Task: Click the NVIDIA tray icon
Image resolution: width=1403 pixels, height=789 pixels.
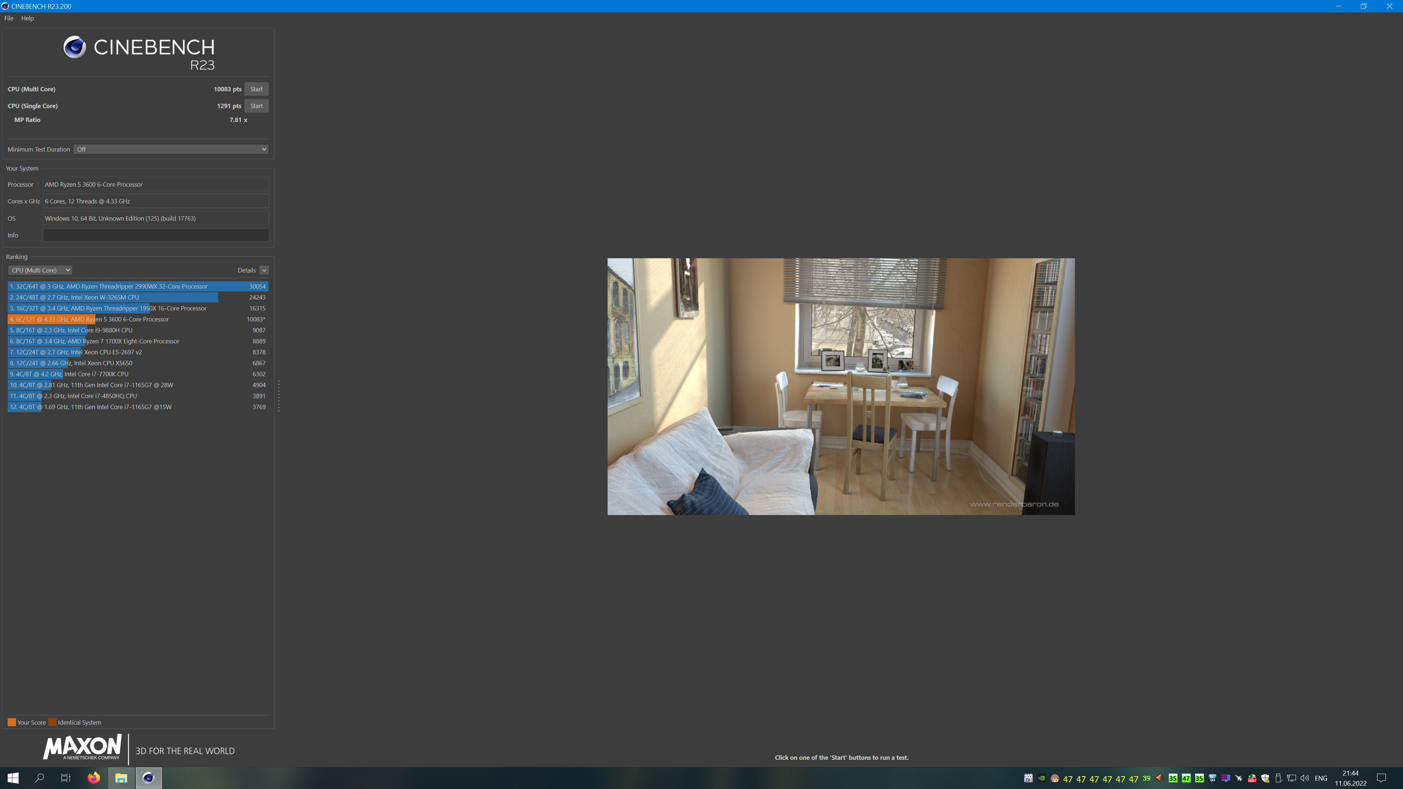Action: coord(1041,779)
